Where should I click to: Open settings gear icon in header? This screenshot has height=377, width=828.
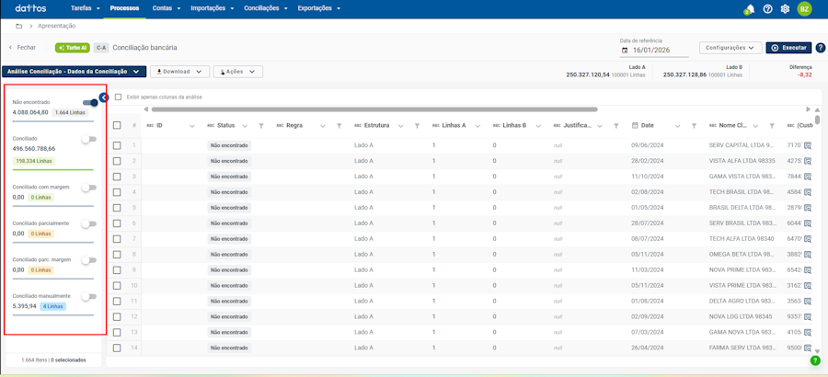(x=785, y=9)
